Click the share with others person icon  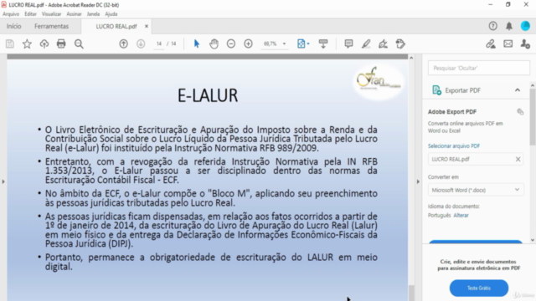[525, 43]
